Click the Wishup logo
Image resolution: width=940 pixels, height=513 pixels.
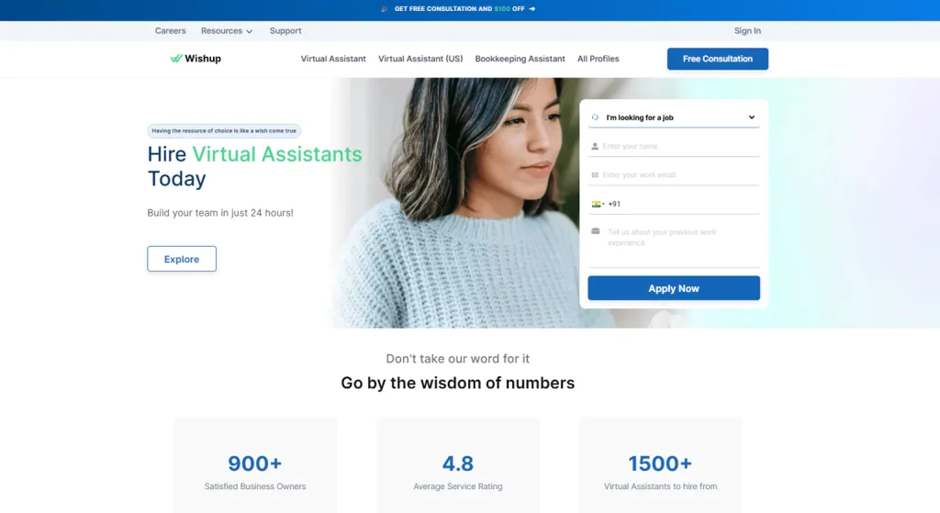[x=196, y=58]
